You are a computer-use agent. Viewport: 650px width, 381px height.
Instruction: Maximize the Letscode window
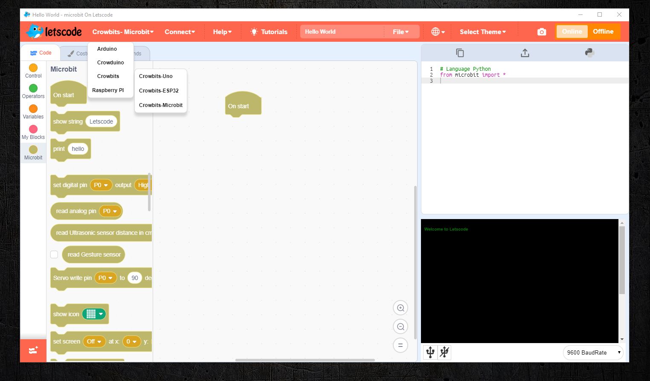click(600, 14)
